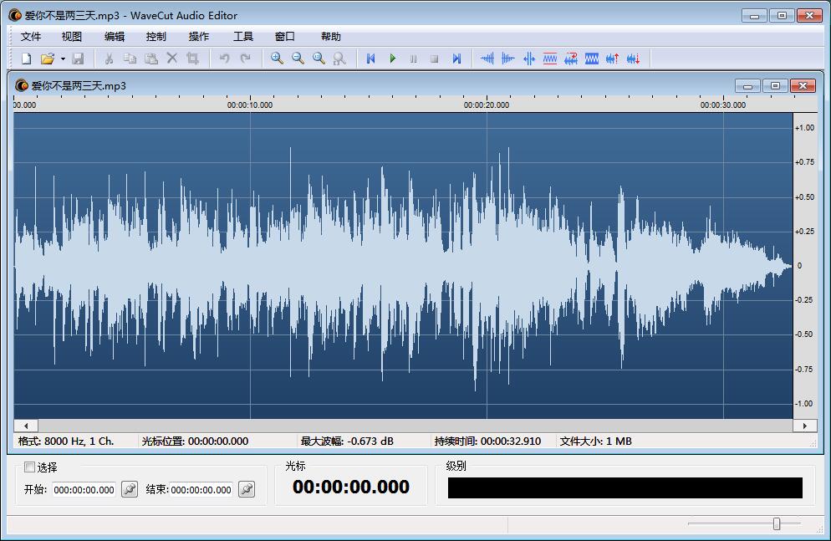Zoom out with the minus magnifier
This screenshot has height=541, width=831.
click(298, 59)
